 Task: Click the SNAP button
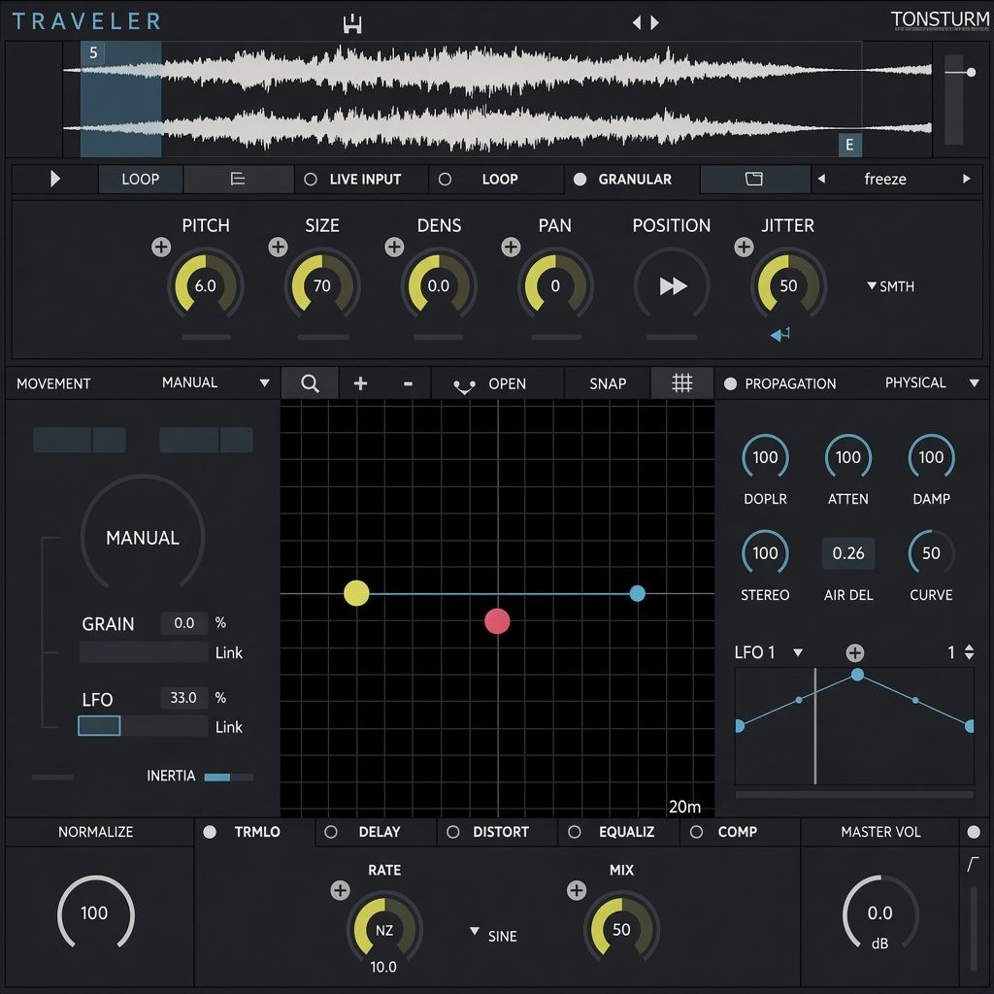click(608, 383)
